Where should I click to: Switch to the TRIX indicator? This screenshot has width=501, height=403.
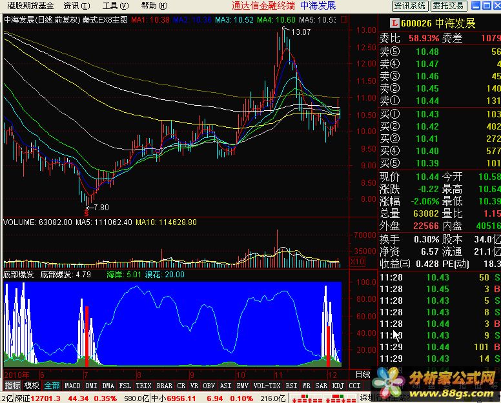tap(143, 386)
